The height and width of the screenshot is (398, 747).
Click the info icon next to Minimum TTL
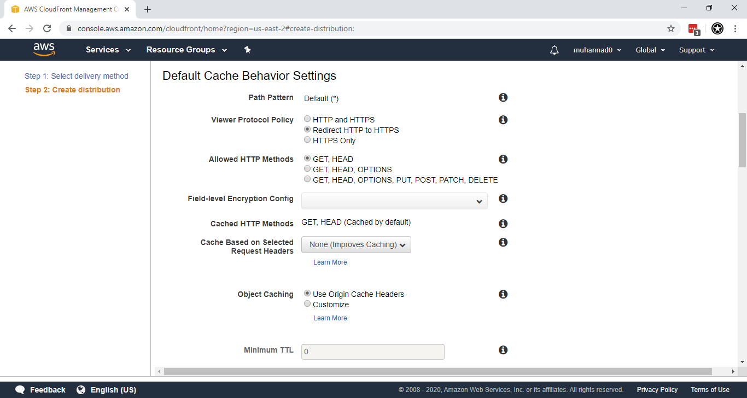click(x=503, y=349)
